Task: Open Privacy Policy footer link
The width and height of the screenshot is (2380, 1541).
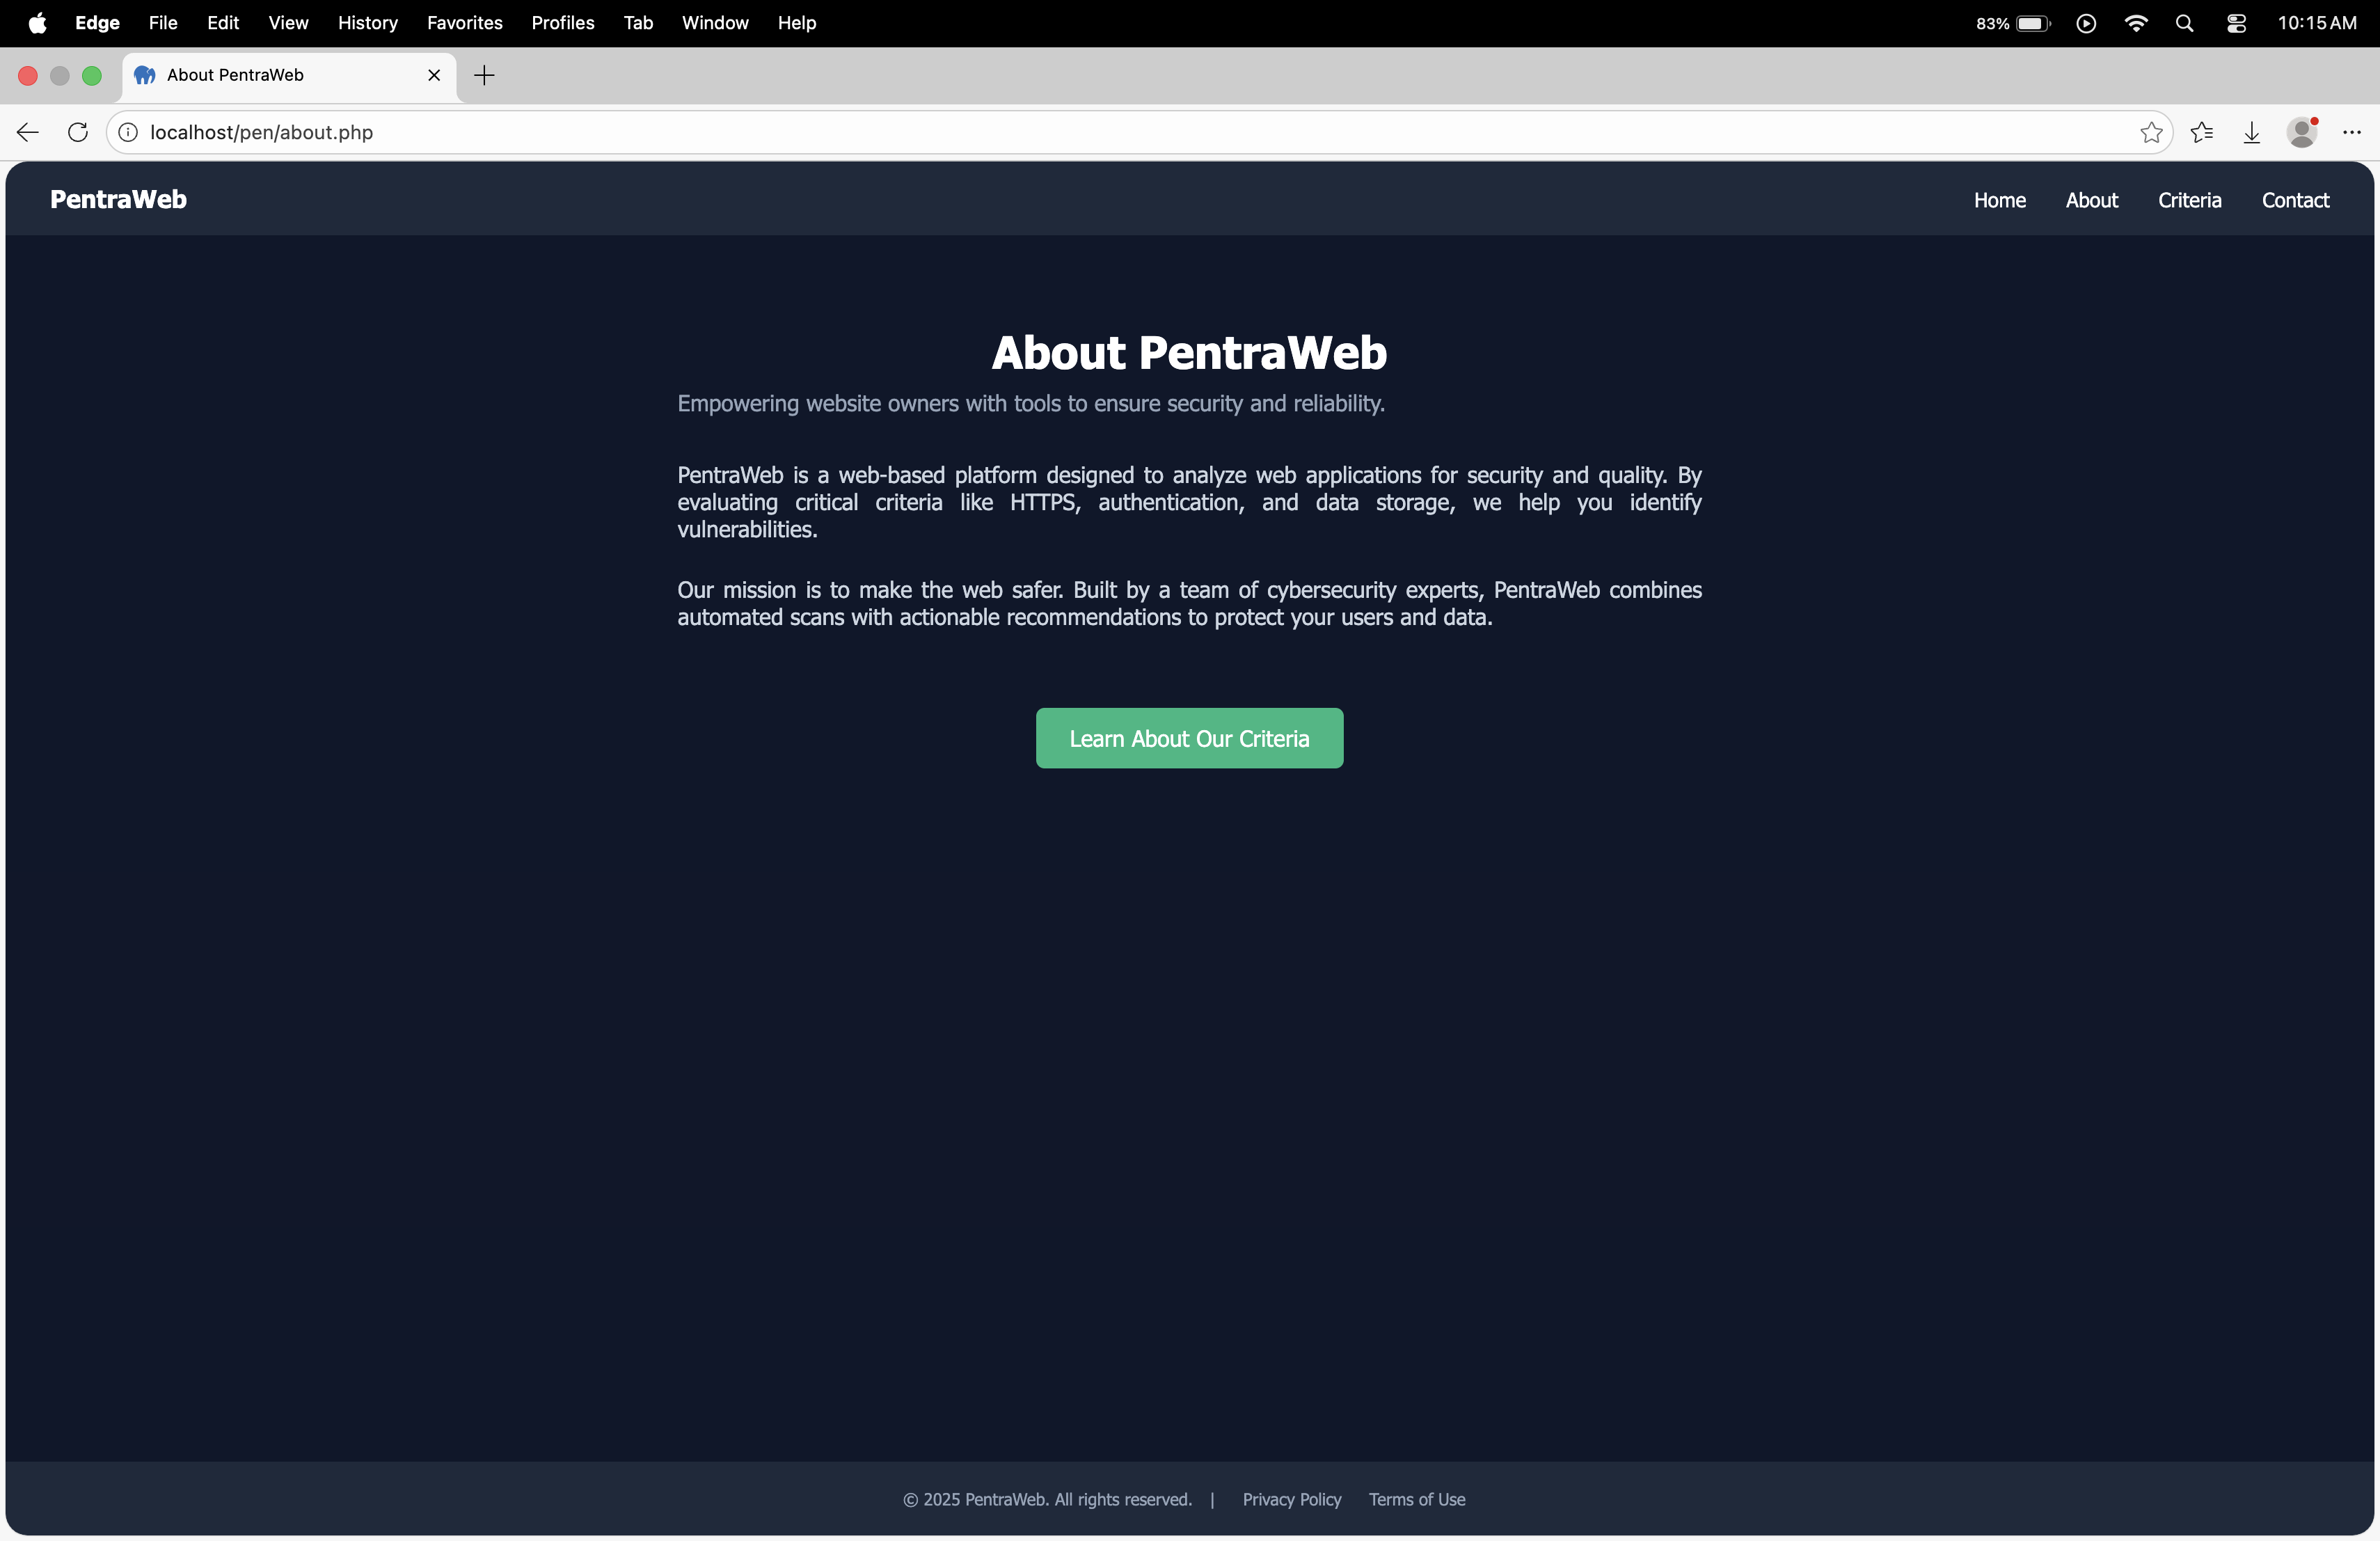Action: tap(1291, 1499)
